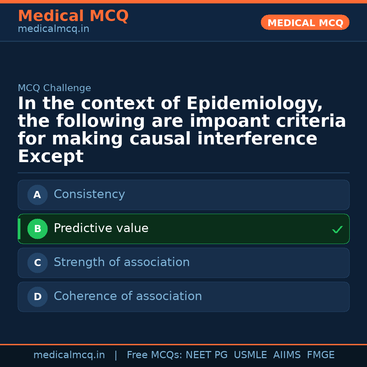This screenshot has height=367, width=367.
Task: Choose the Predictive value answer text
Action: [101, 228]
